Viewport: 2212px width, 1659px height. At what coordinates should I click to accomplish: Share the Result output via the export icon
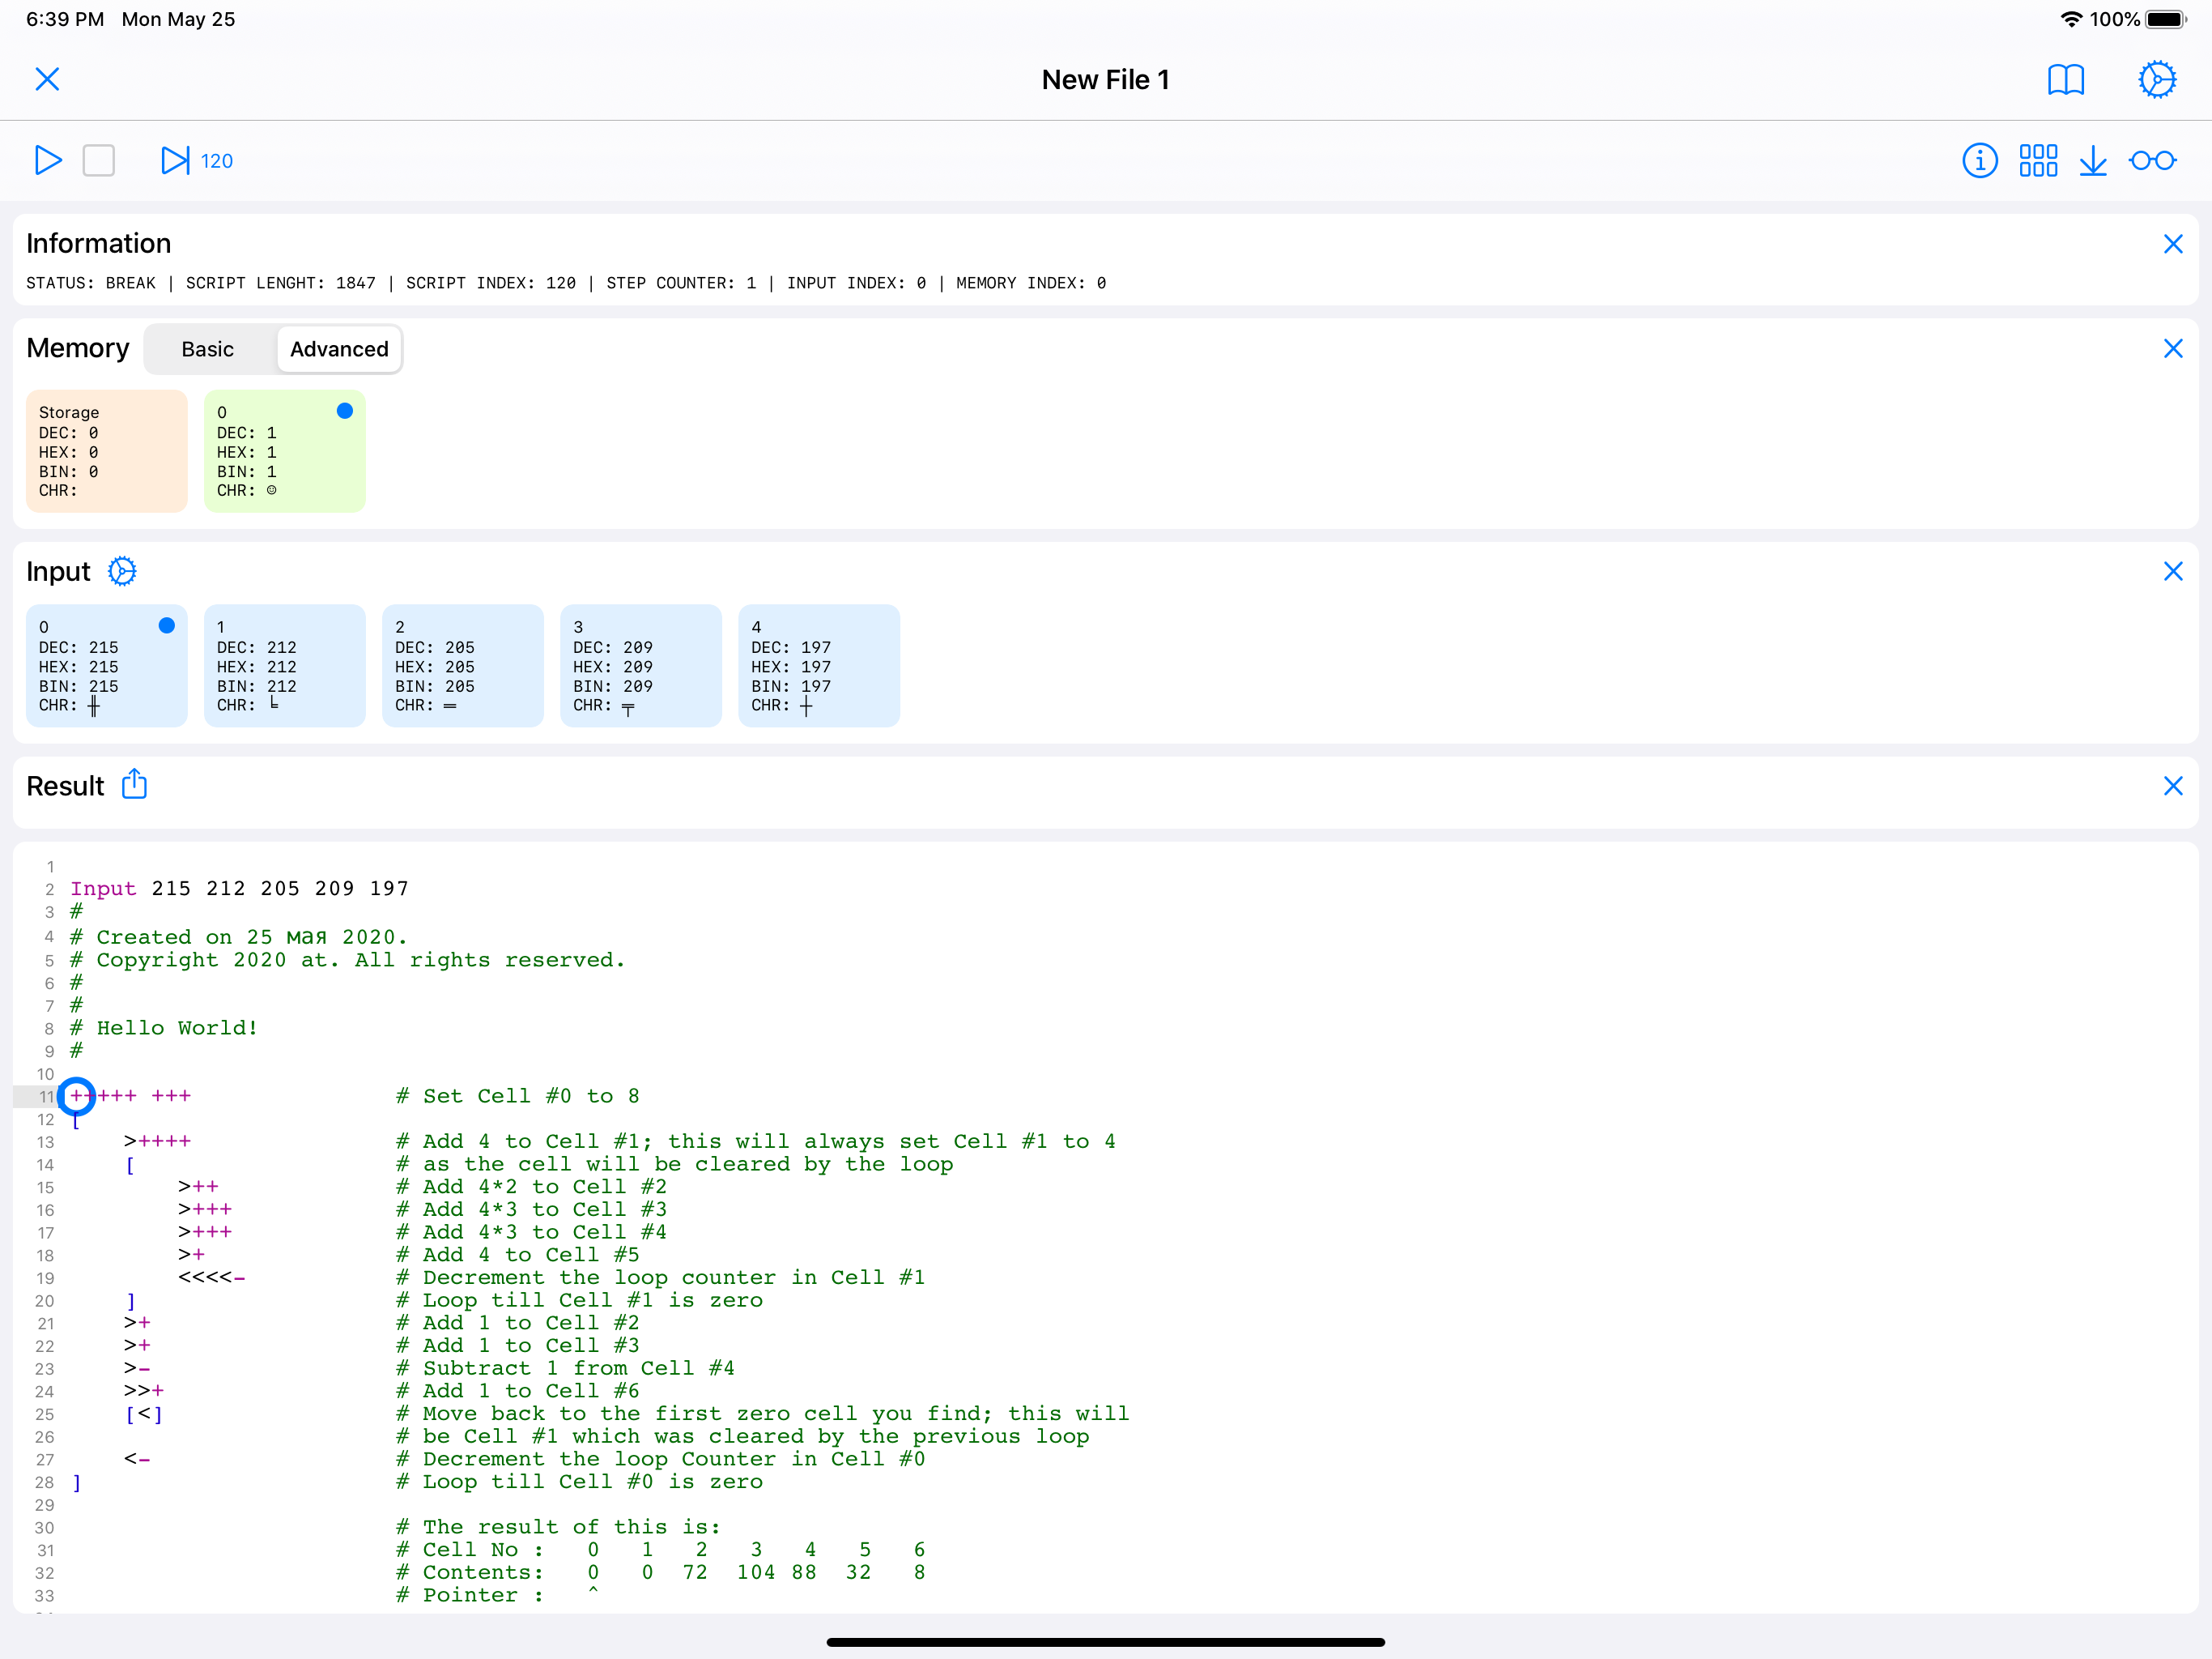pos(135,786)
